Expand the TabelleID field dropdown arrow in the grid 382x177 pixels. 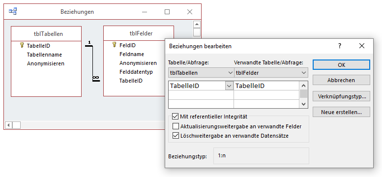coord(229,86)
